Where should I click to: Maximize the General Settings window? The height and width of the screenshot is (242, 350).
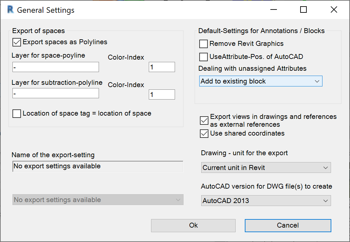pyautogui.click(x=303, y=10)
